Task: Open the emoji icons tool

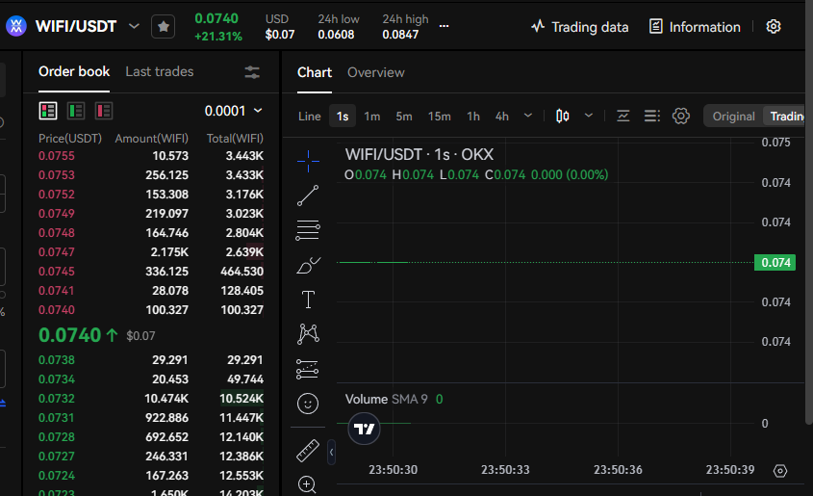Action: (x=308, y=404)
